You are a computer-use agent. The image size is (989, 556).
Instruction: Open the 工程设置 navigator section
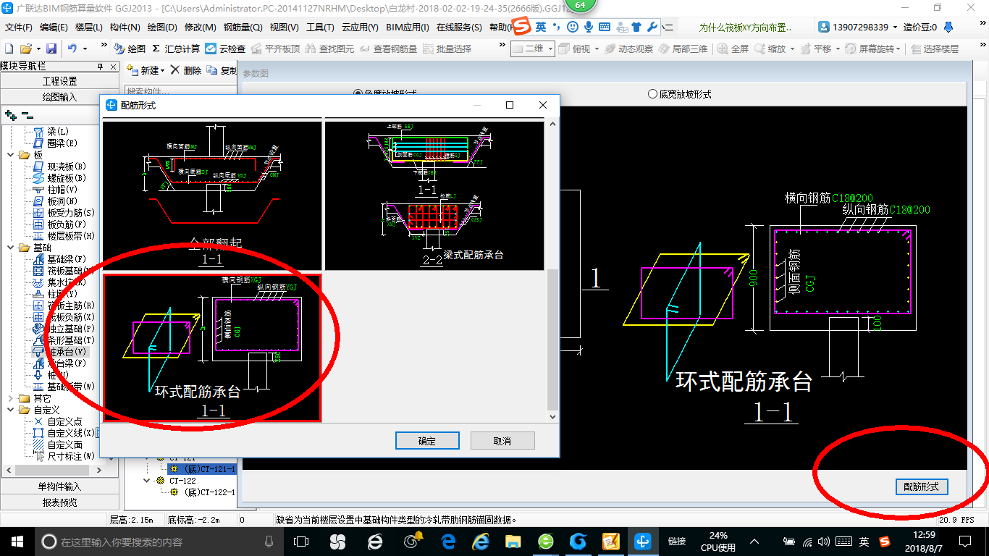(x=60, y=81)
